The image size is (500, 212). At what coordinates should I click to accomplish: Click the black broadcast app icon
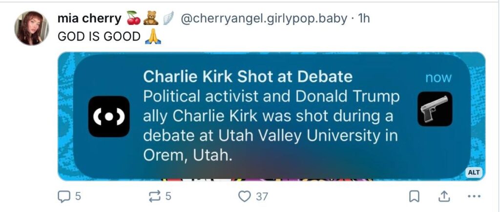pyautogui.click(x=109, y=116)
